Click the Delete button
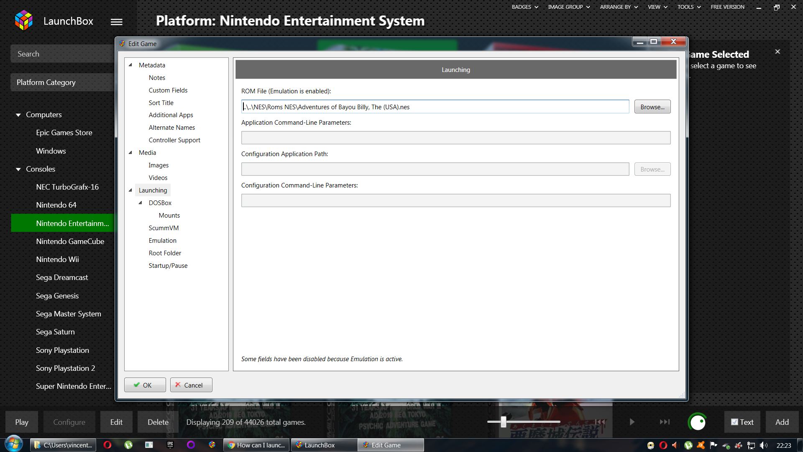Viewport: 803px width, 452px height. [158, 422]
